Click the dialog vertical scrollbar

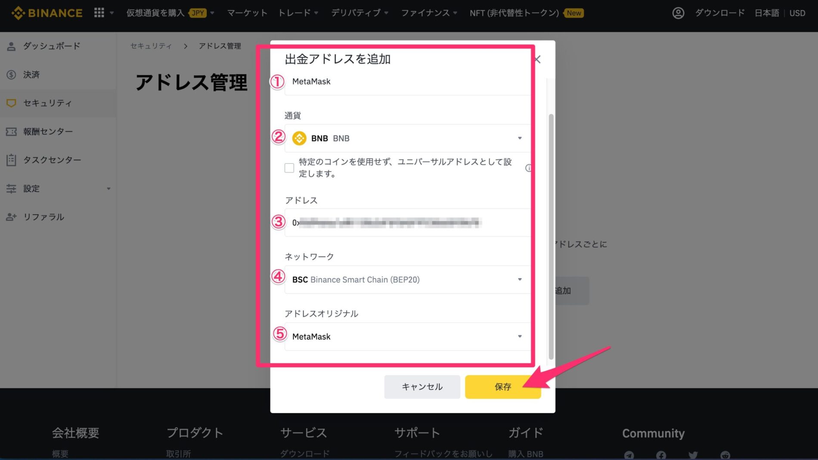[x=551, y=237]
